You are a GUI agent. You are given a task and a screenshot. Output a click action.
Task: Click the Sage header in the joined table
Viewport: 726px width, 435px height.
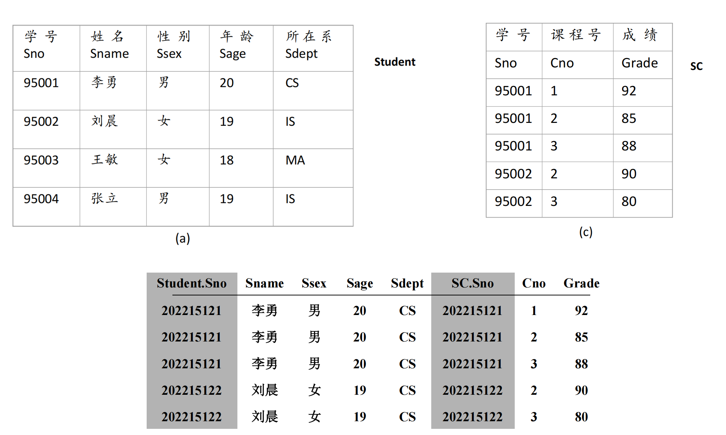[x=359, y=283]
